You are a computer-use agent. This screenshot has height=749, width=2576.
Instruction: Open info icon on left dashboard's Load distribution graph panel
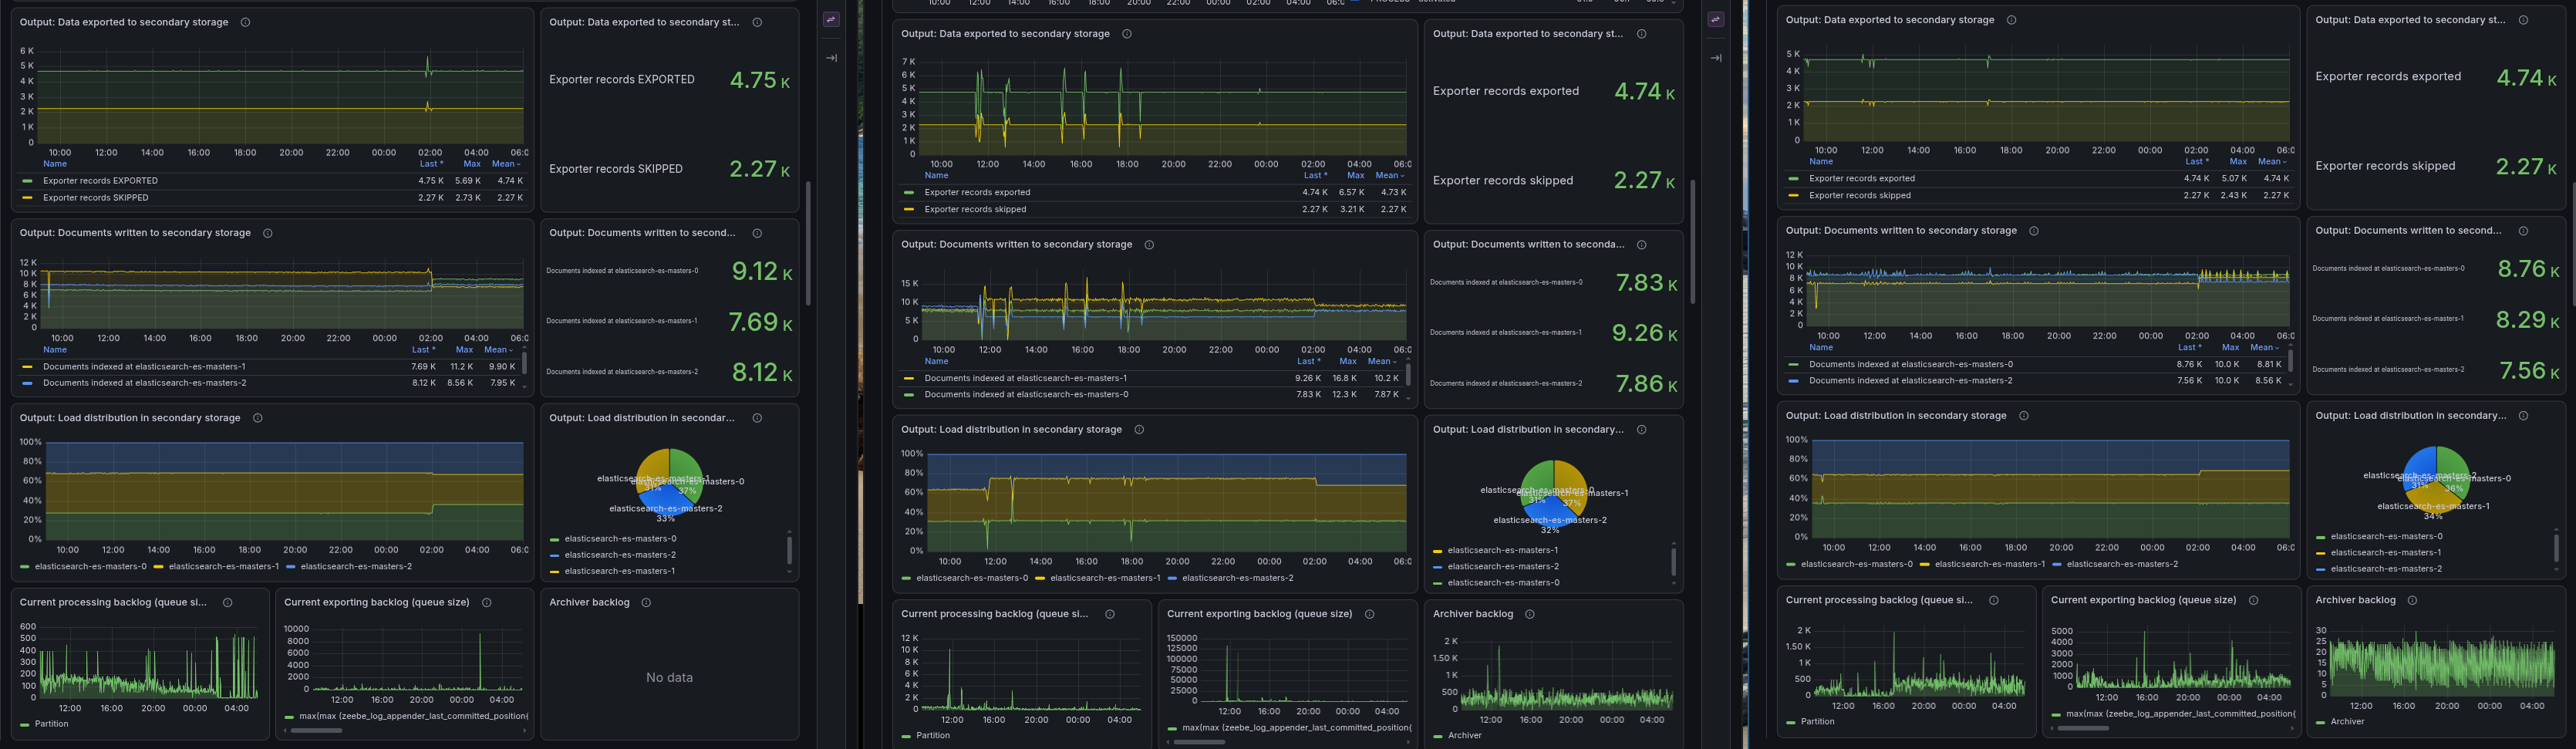click(257, 418)
